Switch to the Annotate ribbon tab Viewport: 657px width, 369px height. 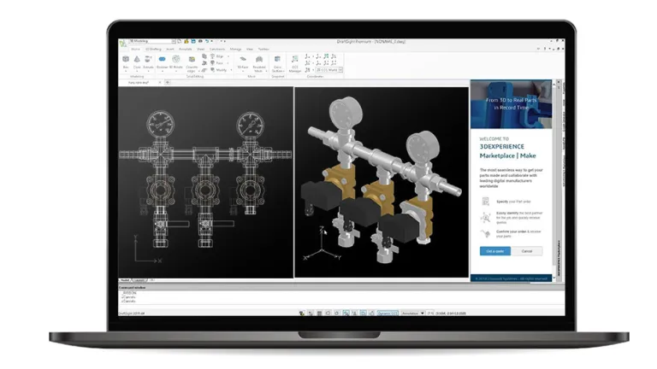pos(185,49)
